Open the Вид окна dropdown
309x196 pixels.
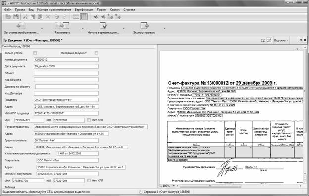click(x=281, y=40)
